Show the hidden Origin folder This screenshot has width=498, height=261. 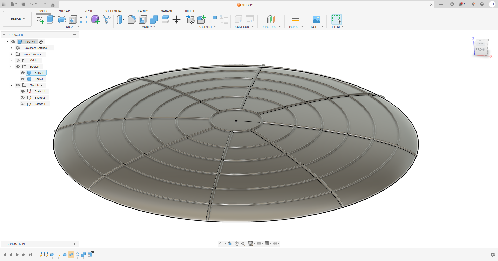18,60
